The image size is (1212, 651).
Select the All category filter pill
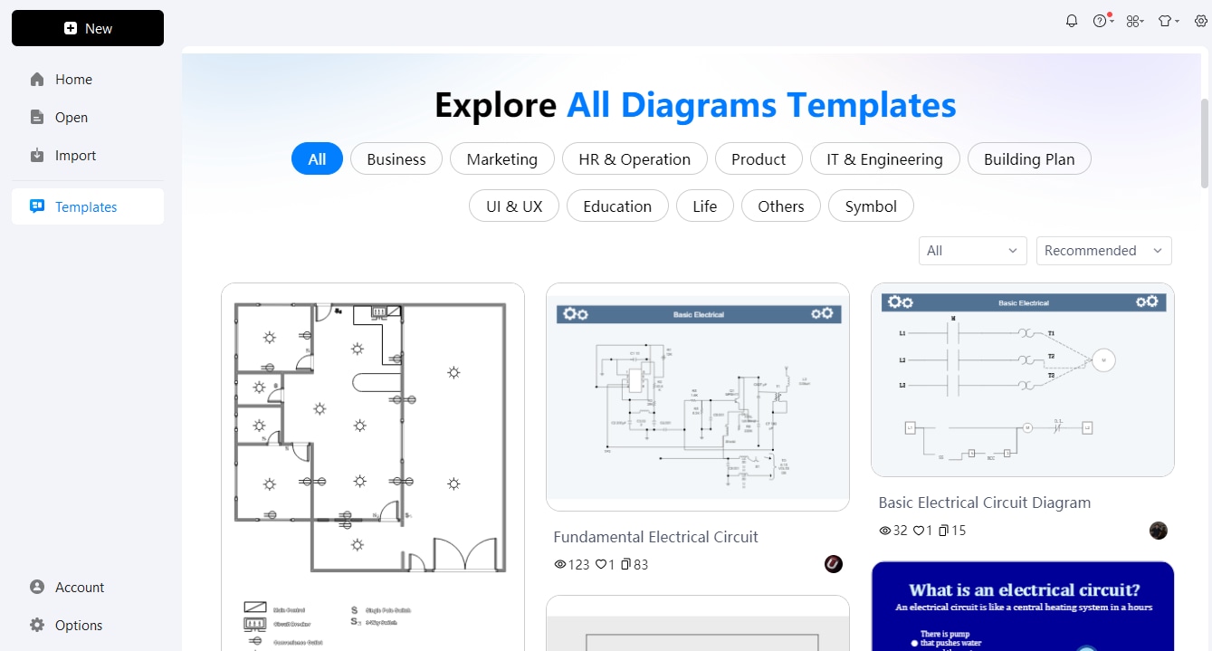[317, 159]
